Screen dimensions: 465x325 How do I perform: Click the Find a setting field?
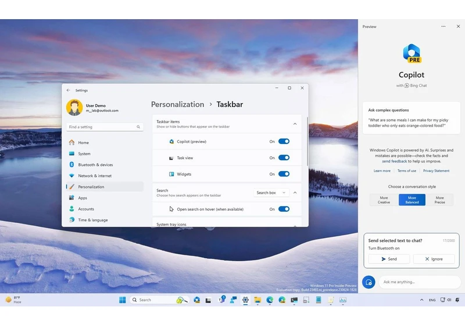coord(105,127)
